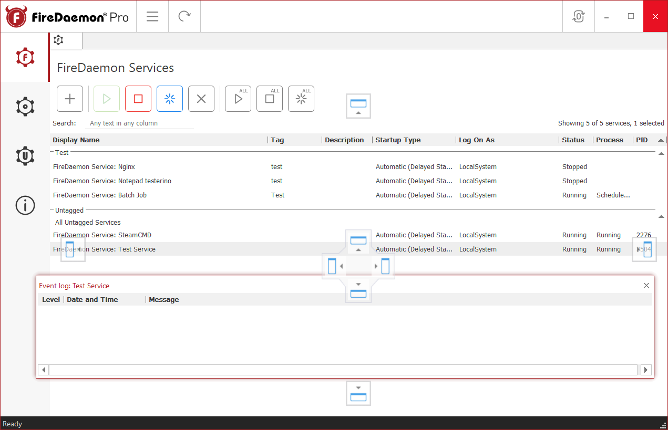
Task: Select the Services sidebar icon
Action: coord(25,57)
